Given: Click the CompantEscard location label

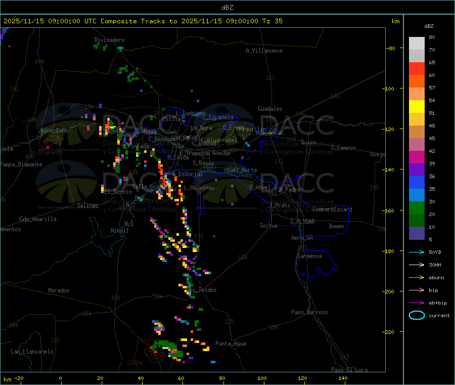Looking at the screenshot, I should tap(333, 209).
